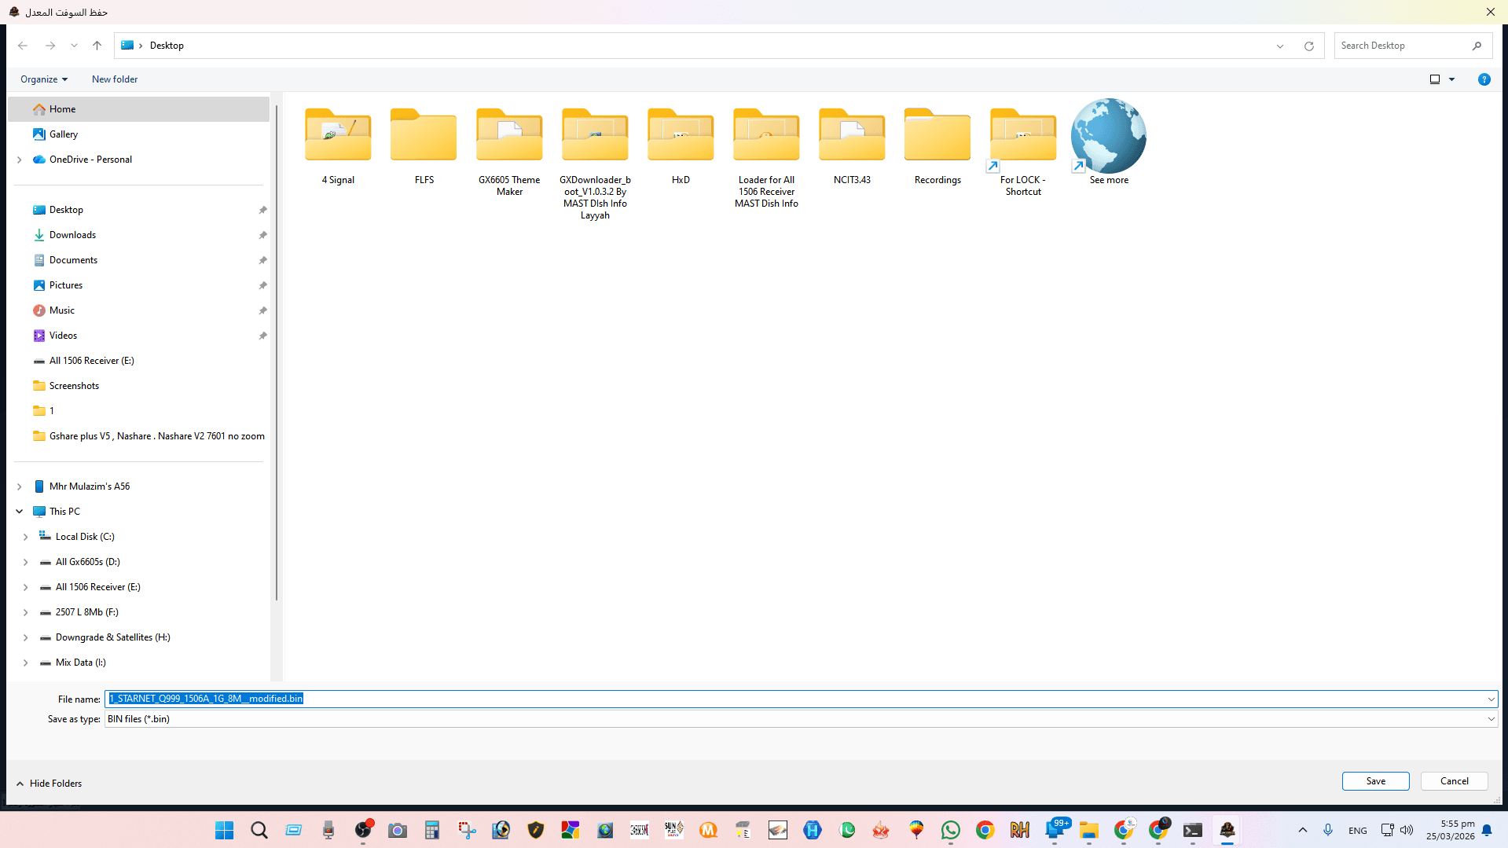Click the Save button
Viewport: 1508px width, 848px height.
1375,781
